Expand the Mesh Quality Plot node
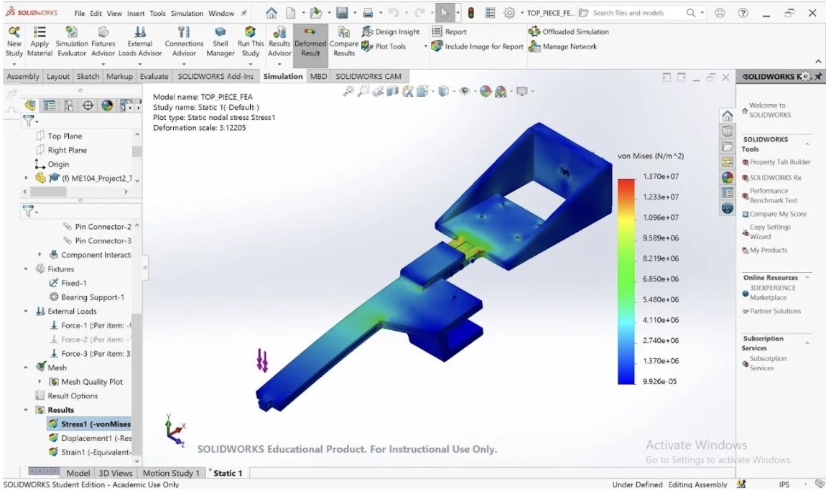Viewport: 826px width, 491px height. click(40, 381)
